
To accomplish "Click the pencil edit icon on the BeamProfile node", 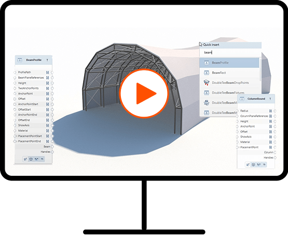I will [25, 159].
